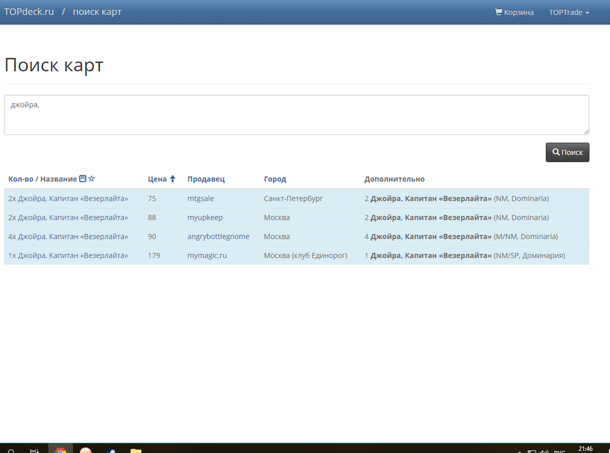Image resolution: width=610 pixels, height=453 pixels.
Task: Open Chrome from the taskbar
Action: pos(60,450)
